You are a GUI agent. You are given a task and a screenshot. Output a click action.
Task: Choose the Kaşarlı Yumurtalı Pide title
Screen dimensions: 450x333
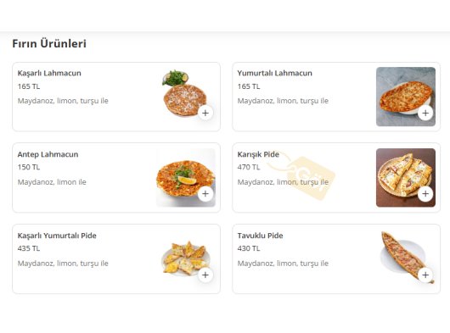point(57,236)
